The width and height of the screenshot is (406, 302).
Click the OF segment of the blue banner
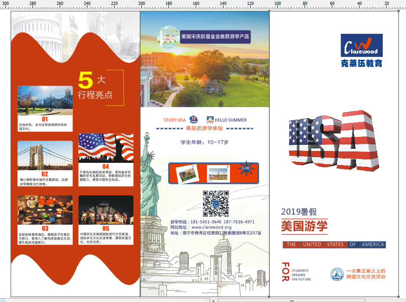pos(353,244)
